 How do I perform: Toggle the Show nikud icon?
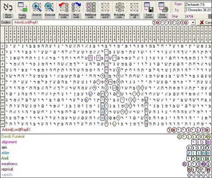[8, 7]
